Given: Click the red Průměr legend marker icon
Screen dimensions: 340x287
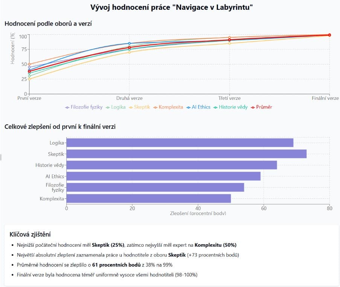Looking at the screenshot, I should tap(253, 107).
